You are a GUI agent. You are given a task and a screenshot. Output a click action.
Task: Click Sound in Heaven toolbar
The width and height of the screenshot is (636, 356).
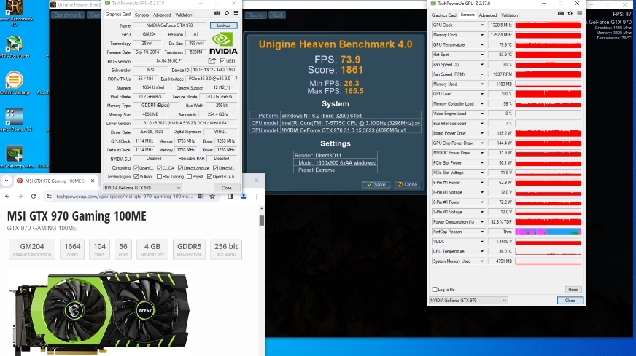click(255, 15)
